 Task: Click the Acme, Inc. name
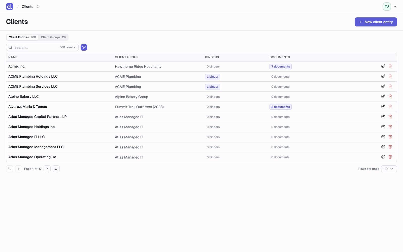[x=17, y=66]
